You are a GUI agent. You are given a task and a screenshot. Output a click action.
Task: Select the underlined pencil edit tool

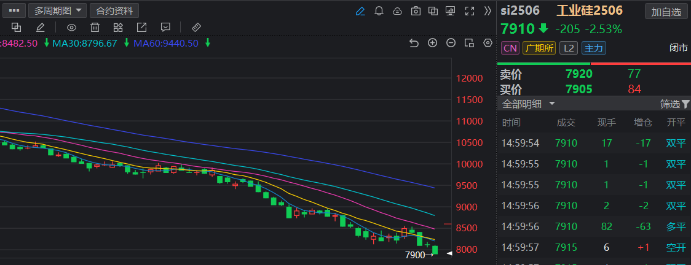[x=40, y=27]
